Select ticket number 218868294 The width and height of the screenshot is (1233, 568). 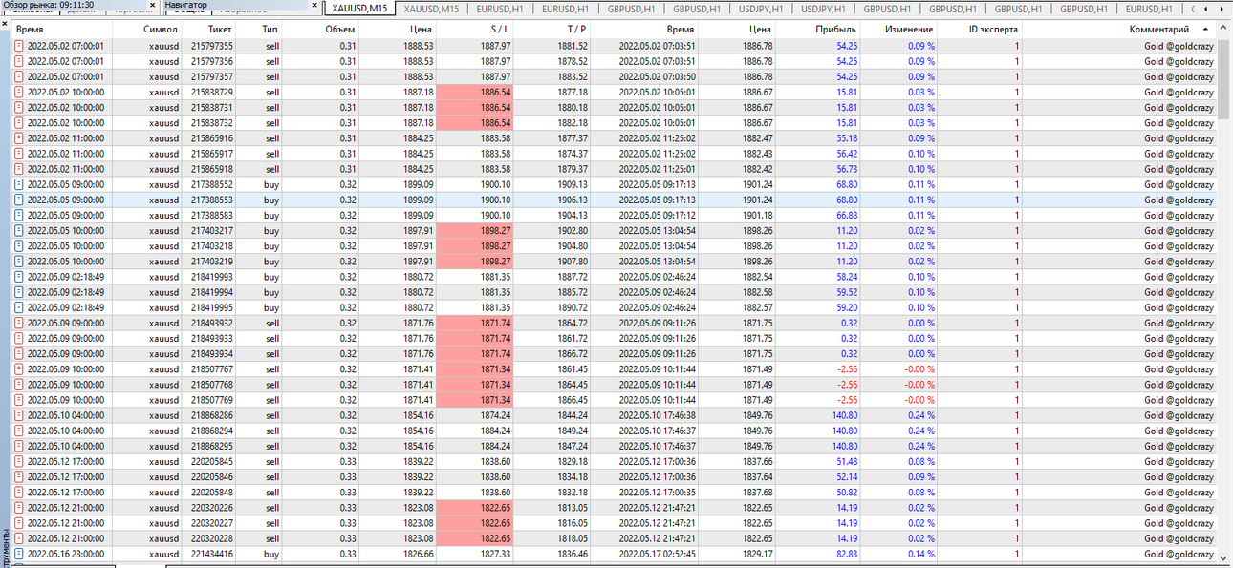212,431
